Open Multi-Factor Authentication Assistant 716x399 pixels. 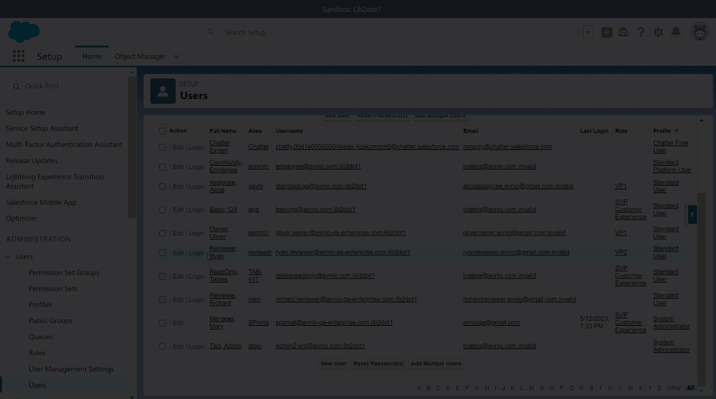pos(64,144)
